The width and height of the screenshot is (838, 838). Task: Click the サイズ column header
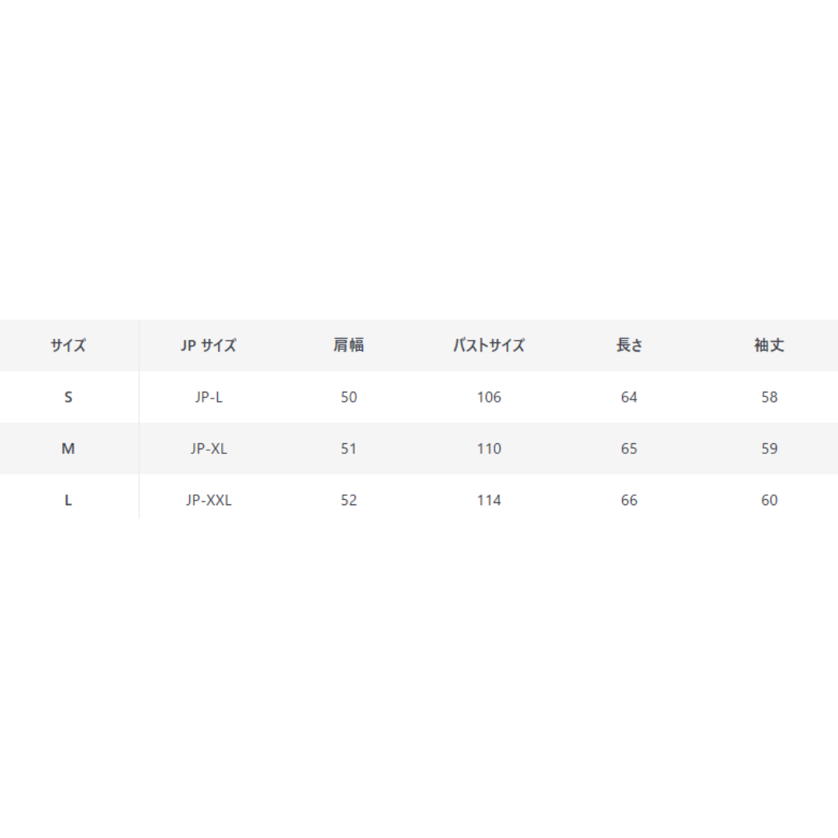click(68, 345)
